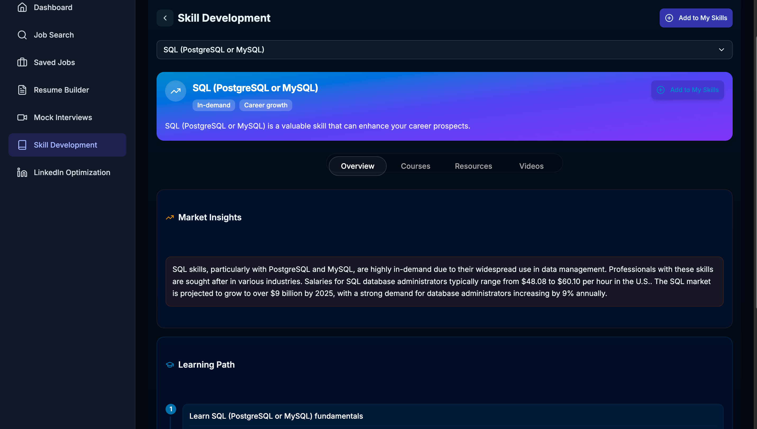Screen dimensions: 757x429
Task: Click the Resume Builder document icon
Action: point(22,90)
